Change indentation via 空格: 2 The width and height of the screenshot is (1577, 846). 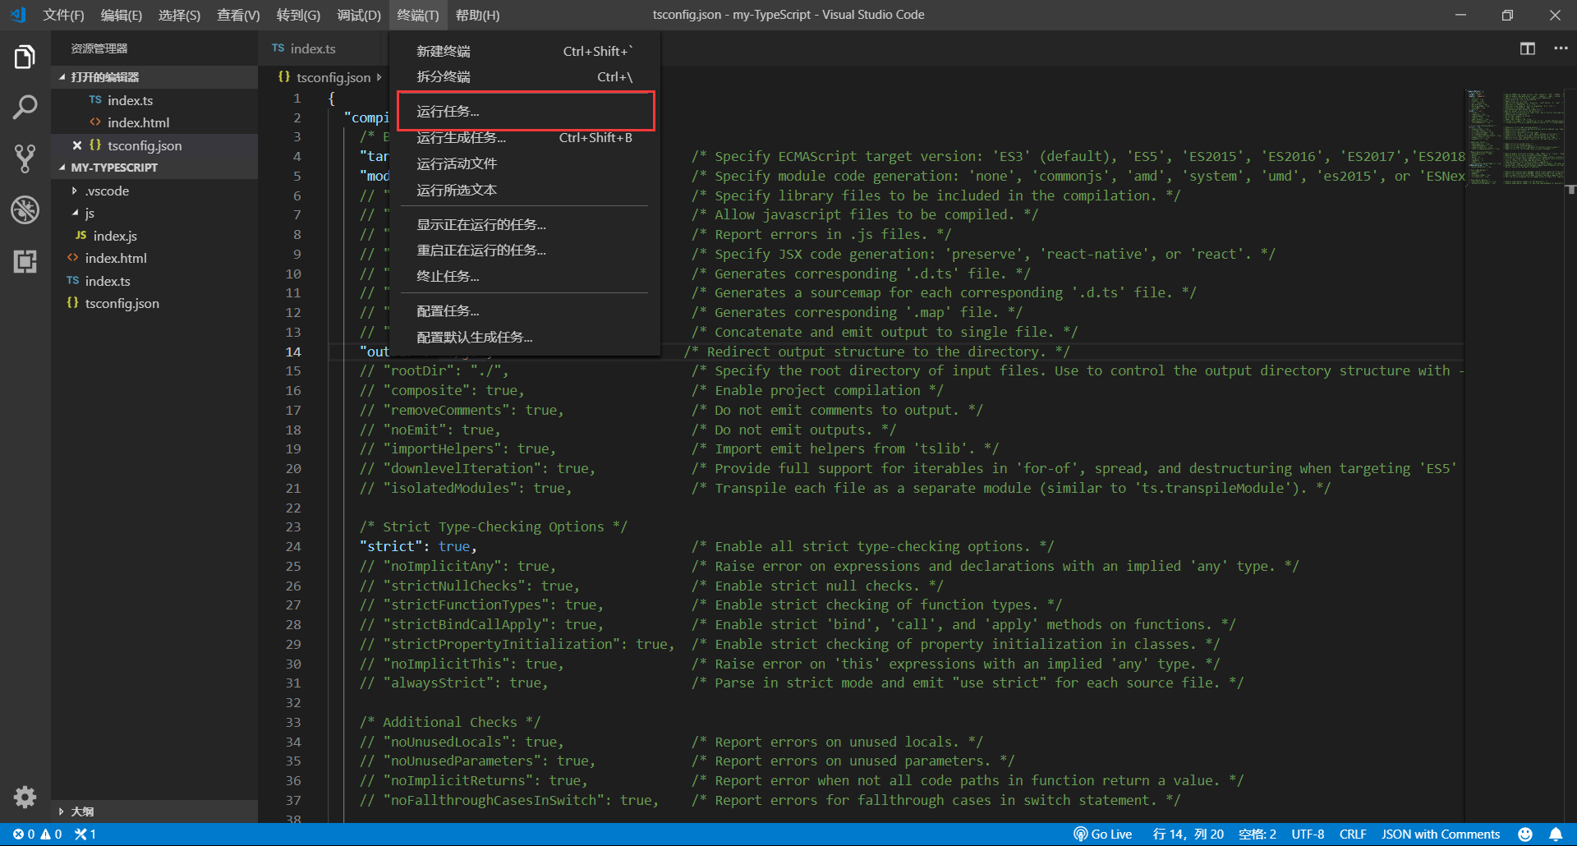pyautogui.click(x=1257, y=834)
